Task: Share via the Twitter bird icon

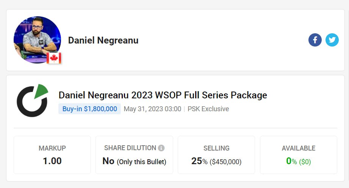Action: (332, 40)
